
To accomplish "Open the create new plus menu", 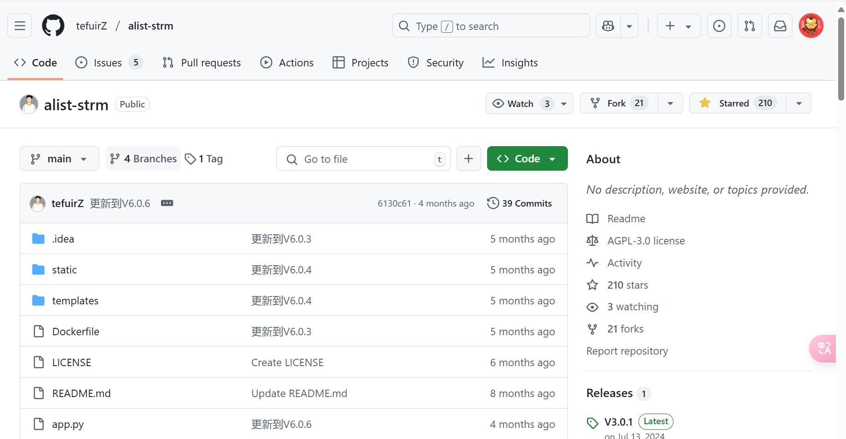I will pos(679,26).
